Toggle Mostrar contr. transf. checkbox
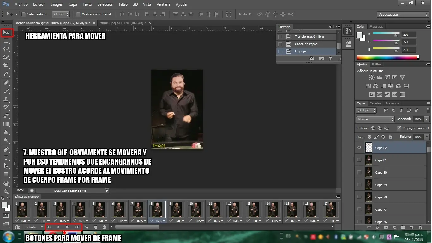 78,14
